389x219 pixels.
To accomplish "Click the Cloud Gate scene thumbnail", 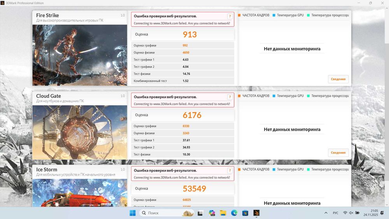I will 80,132.
